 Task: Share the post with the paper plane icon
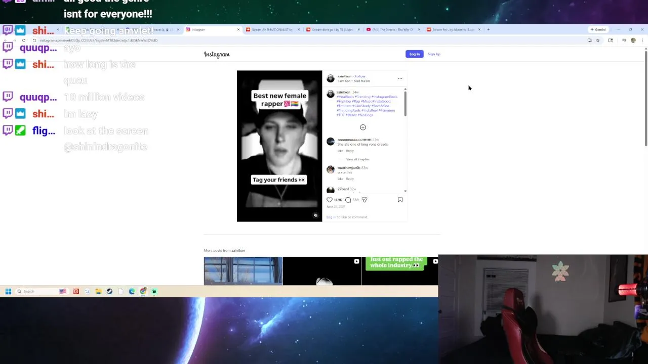[x=364, y=200]
